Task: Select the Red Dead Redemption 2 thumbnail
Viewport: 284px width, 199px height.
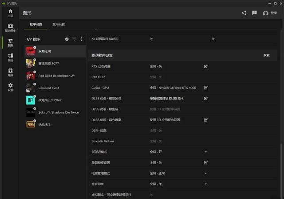Action: [x=31, y=76]
